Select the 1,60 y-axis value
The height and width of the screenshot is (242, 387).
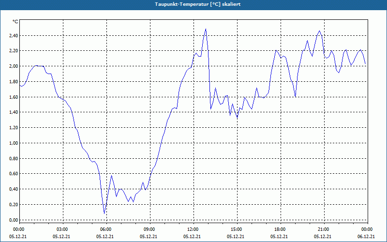(14, 97)
